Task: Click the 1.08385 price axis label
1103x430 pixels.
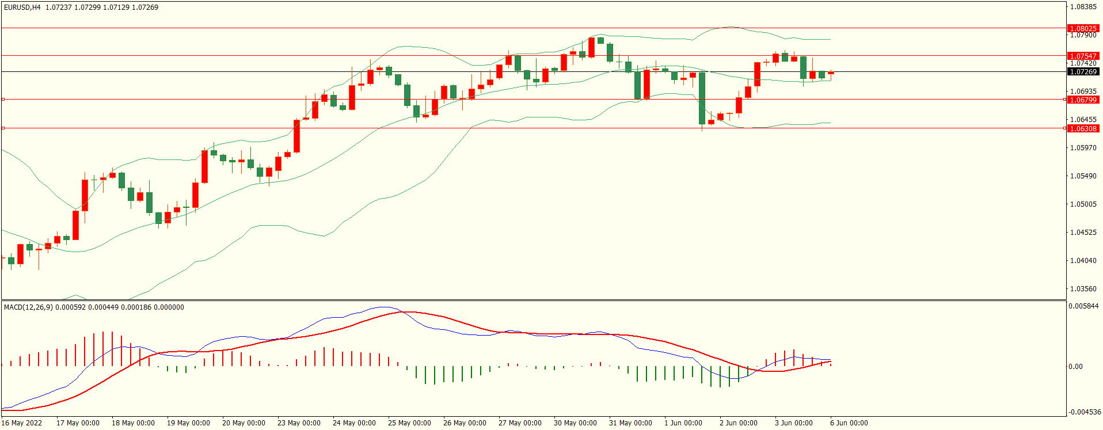Action: [x=1083, y=7]
